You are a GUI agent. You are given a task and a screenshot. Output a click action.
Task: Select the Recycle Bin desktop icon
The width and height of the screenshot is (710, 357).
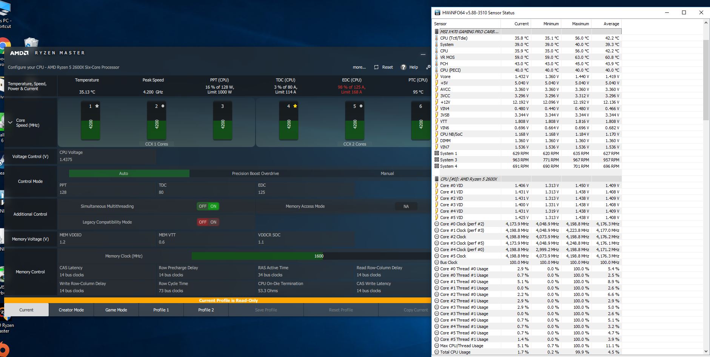click(x=31, y=42)
